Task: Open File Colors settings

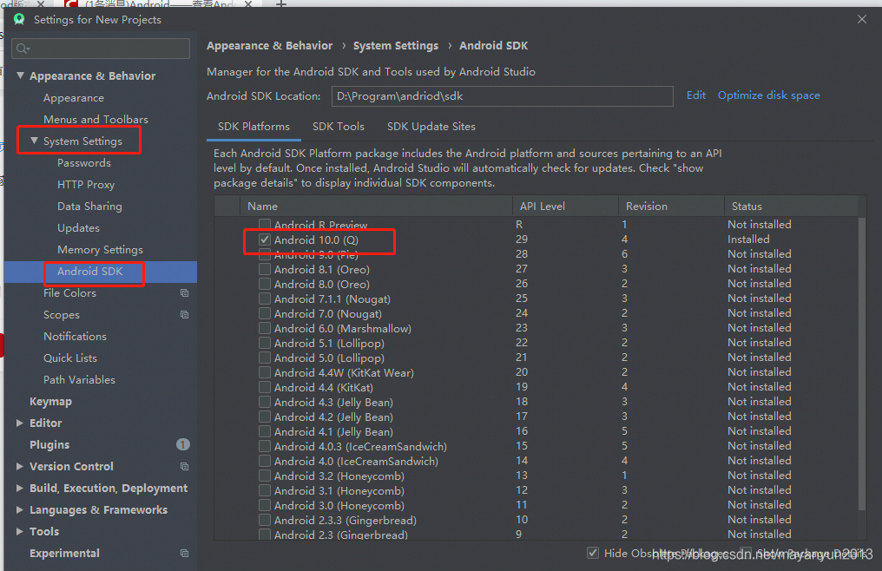Action: point(69,292)
